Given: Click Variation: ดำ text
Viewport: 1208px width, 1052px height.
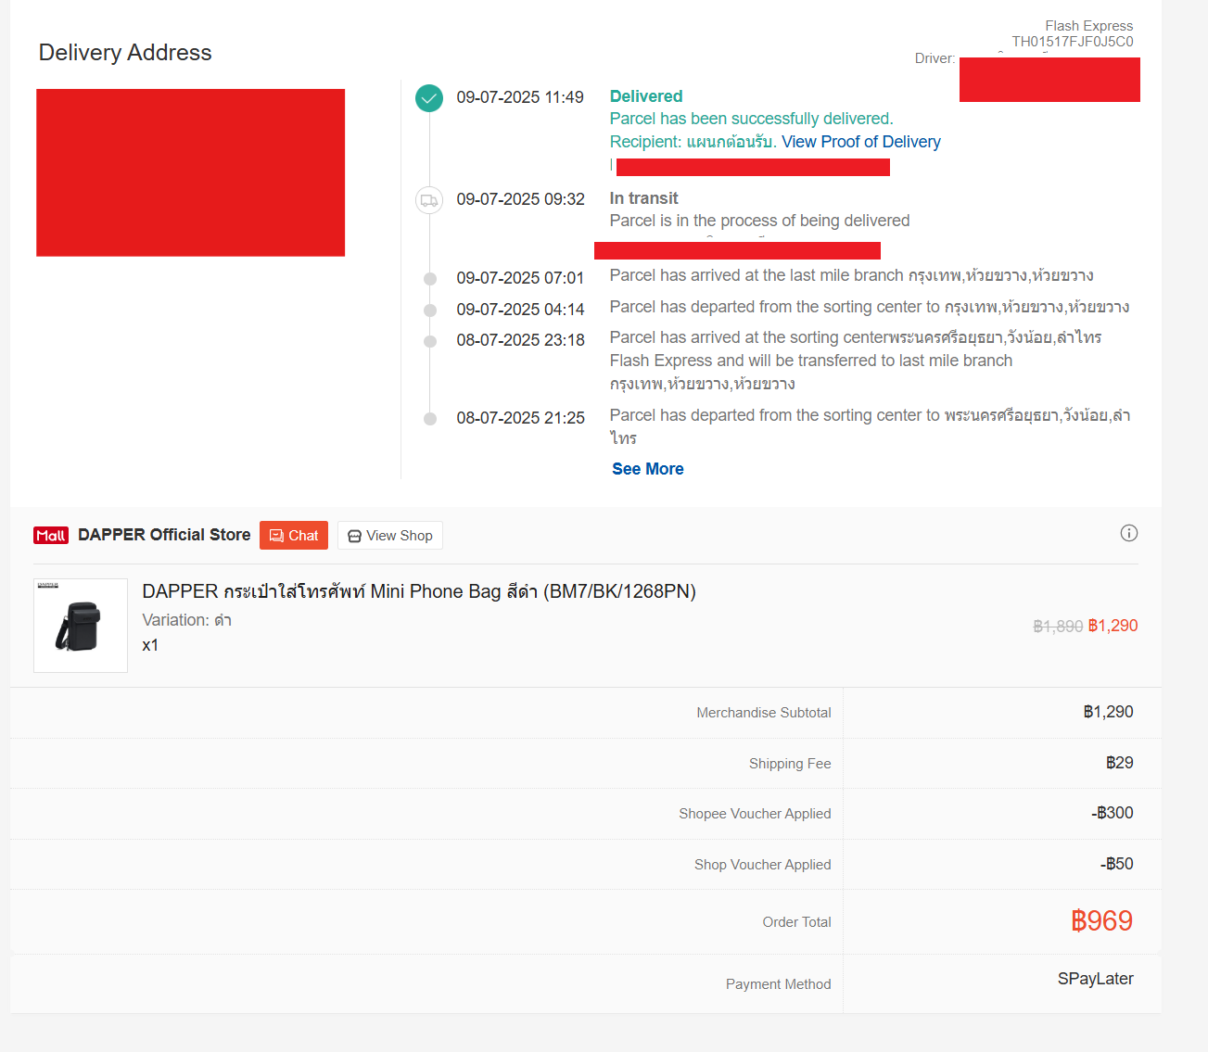Looking at the screenshot, I should coord(187,620).
